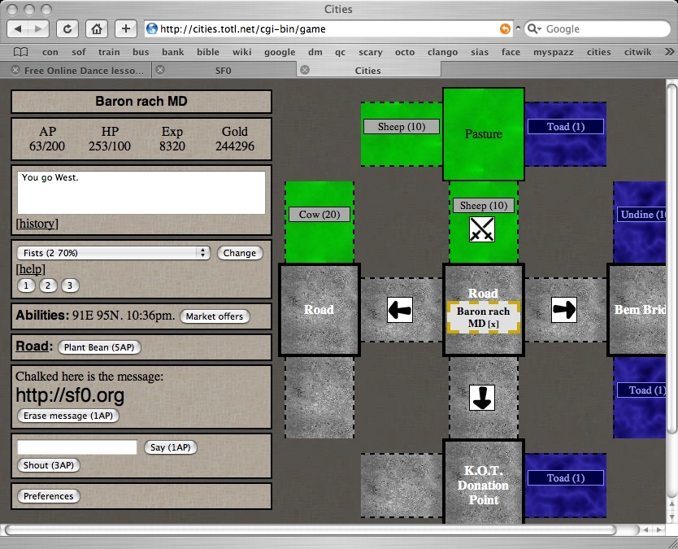Switch to Free Online Dance lessons tab
The image size is (678, 549).
[x=83, y=71]
